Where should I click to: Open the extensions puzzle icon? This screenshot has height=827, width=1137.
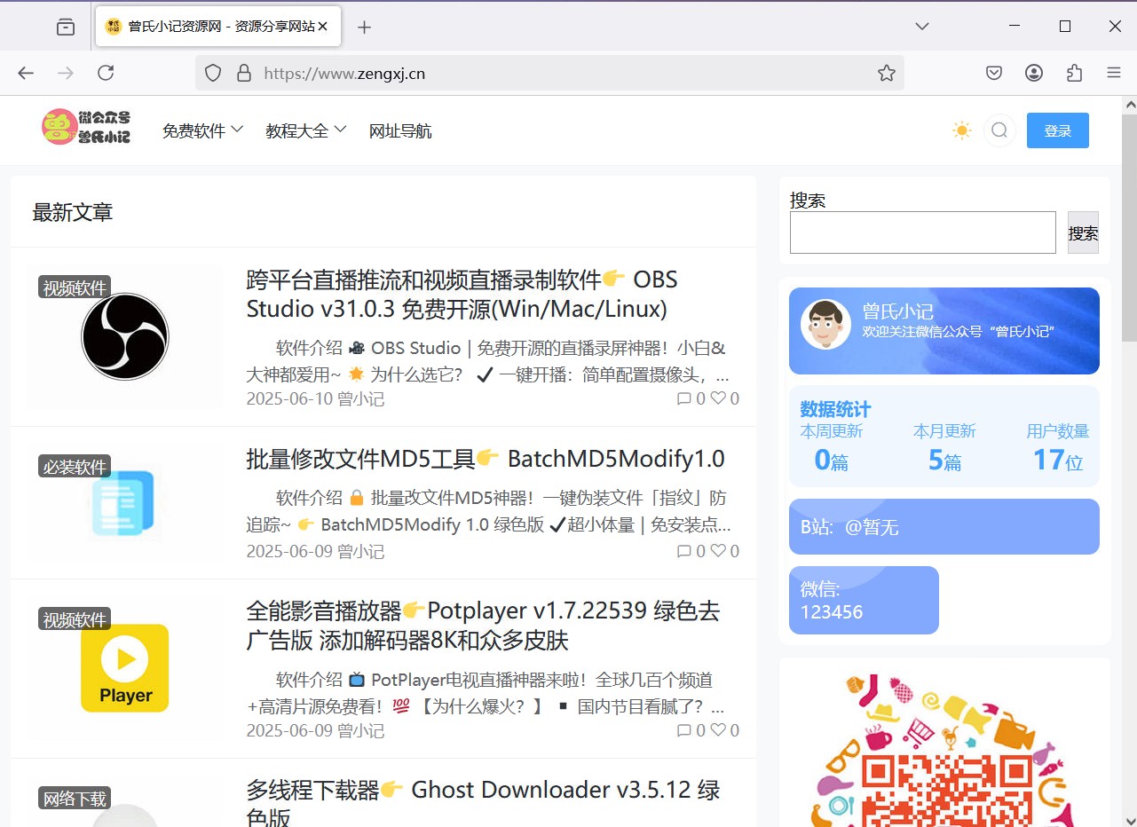coord(1074,73)
